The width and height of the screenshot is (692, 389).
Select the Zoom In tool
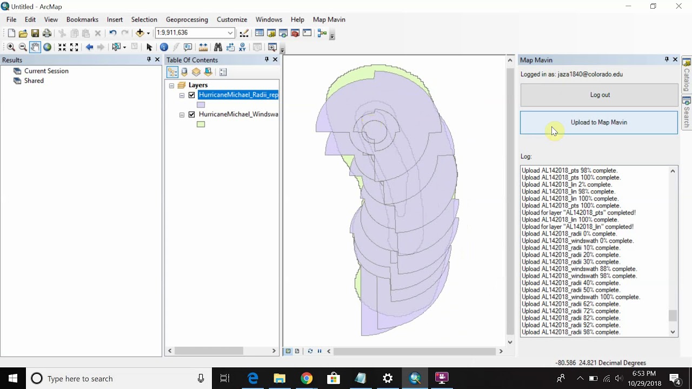[x=11, y=48]
